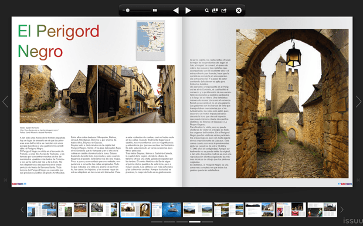Select first thumbnail-group indicator dash

[x=157, y=222]
